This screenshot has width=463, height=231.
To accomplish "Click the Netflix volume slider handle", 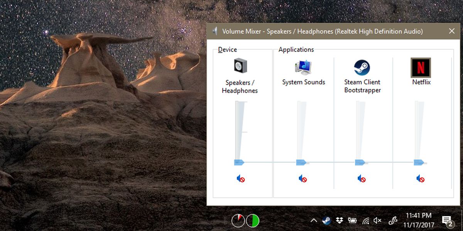I will tap(419, 162).
